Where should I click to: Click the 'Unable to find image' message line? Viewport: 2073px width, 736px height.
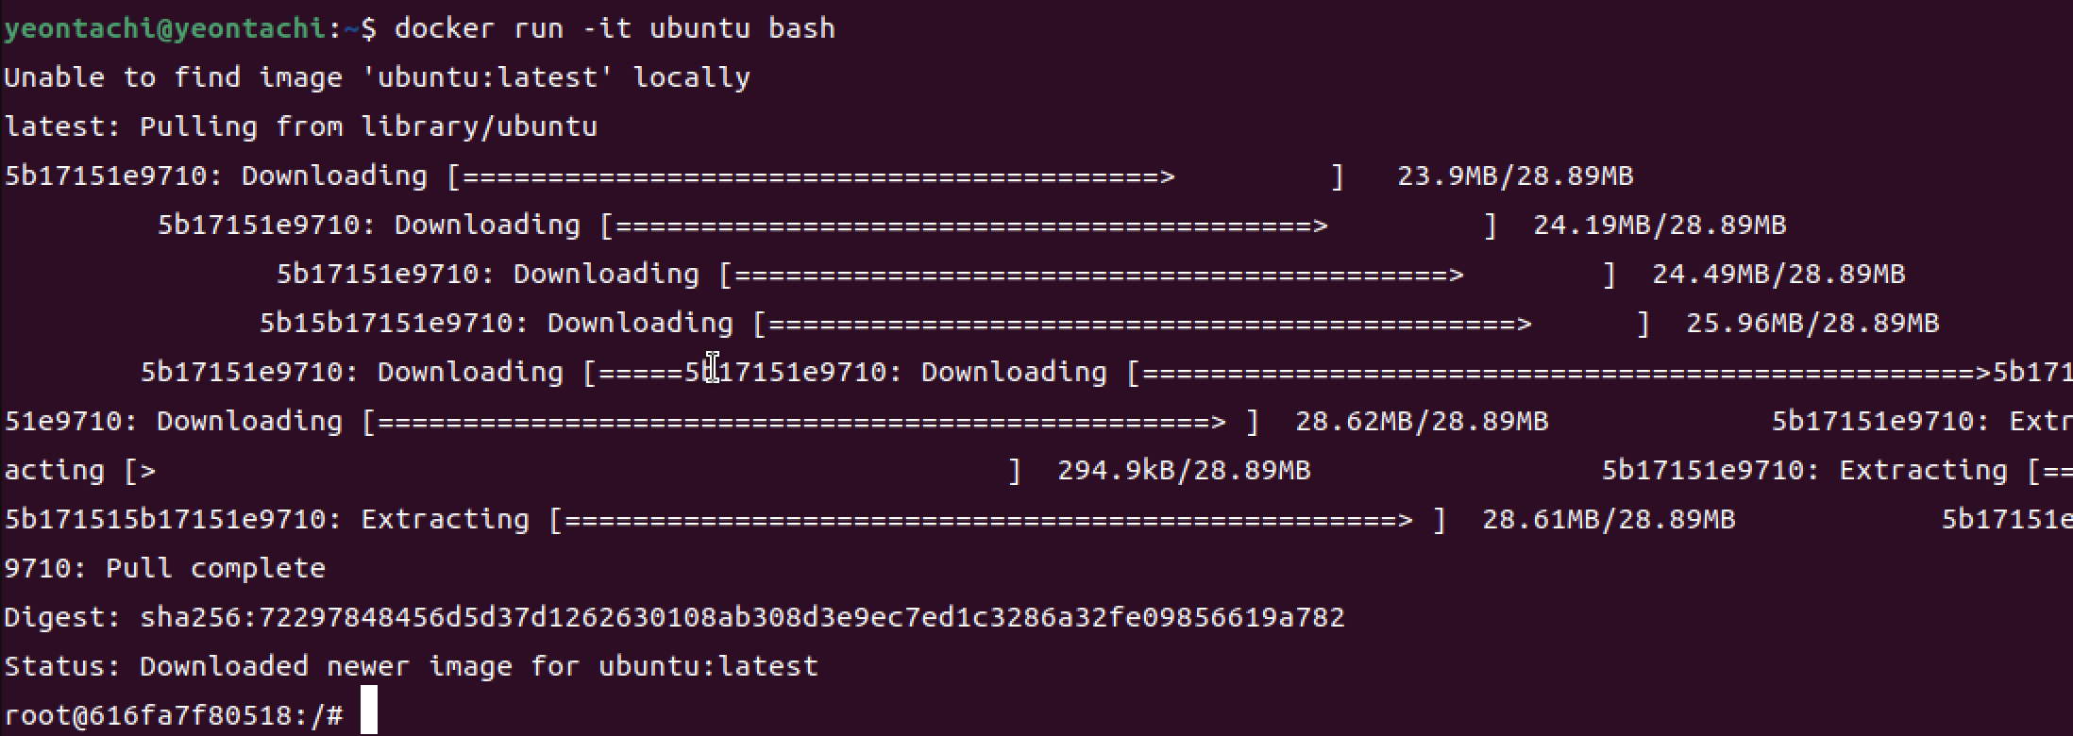(x=377, y=77)
